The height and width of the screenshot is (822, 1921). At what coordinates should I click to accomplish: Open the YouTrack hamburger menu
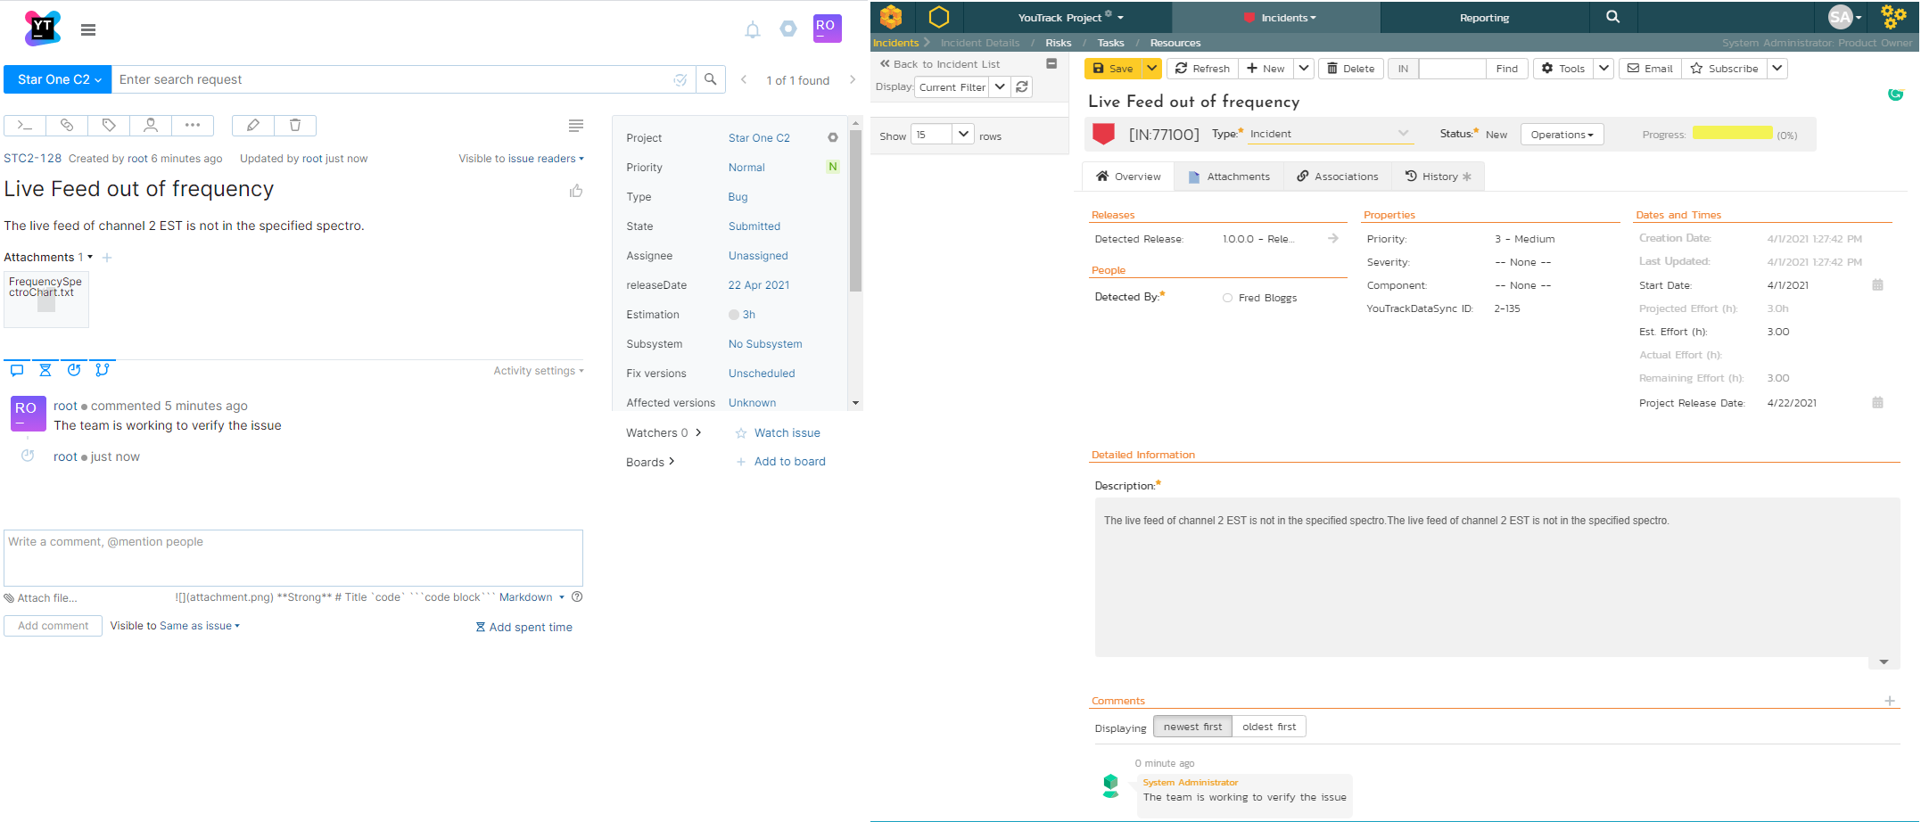point(88,30)
